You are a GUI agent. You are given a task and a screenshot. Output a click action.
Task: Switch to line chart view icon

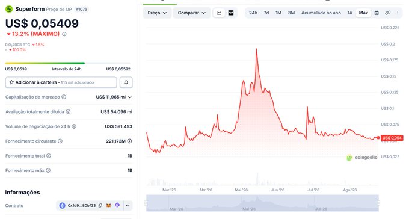point(219,13)
